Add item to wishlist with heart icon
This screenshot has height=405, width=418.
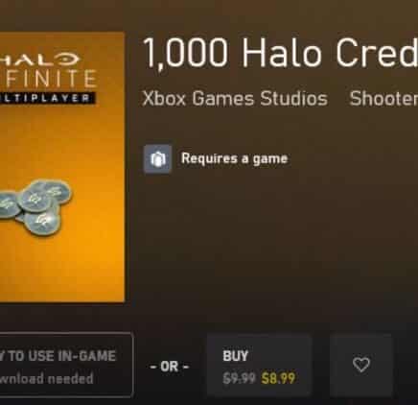click(361, 365)
